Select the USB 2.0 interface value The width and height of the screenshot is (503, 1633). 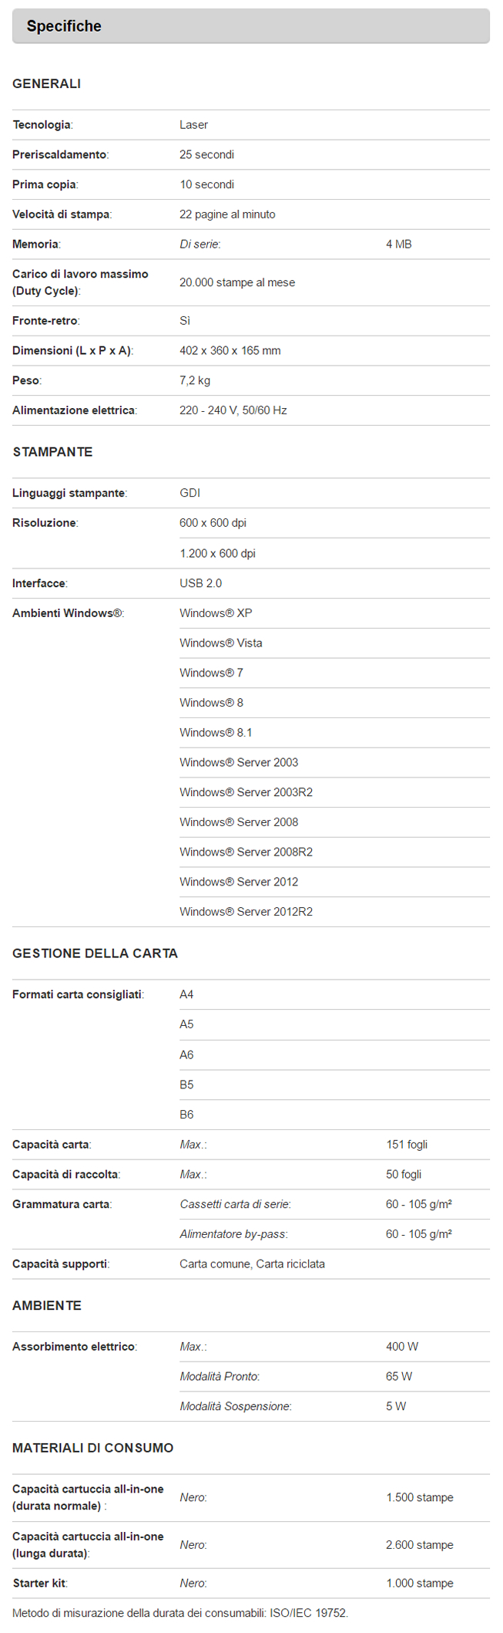[x=200, y=583]
